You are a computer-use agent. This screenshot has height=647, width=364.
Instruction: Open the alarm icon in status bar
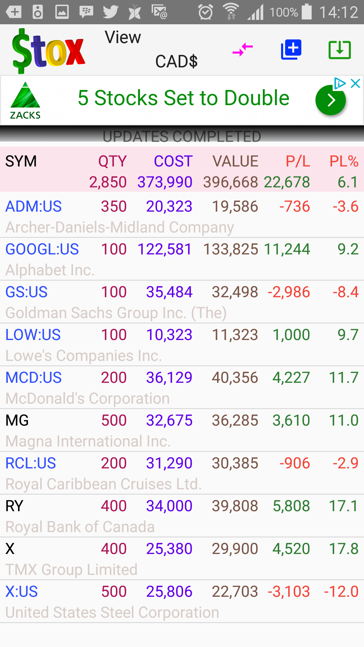pyautogui.click(x=205, y=12)
